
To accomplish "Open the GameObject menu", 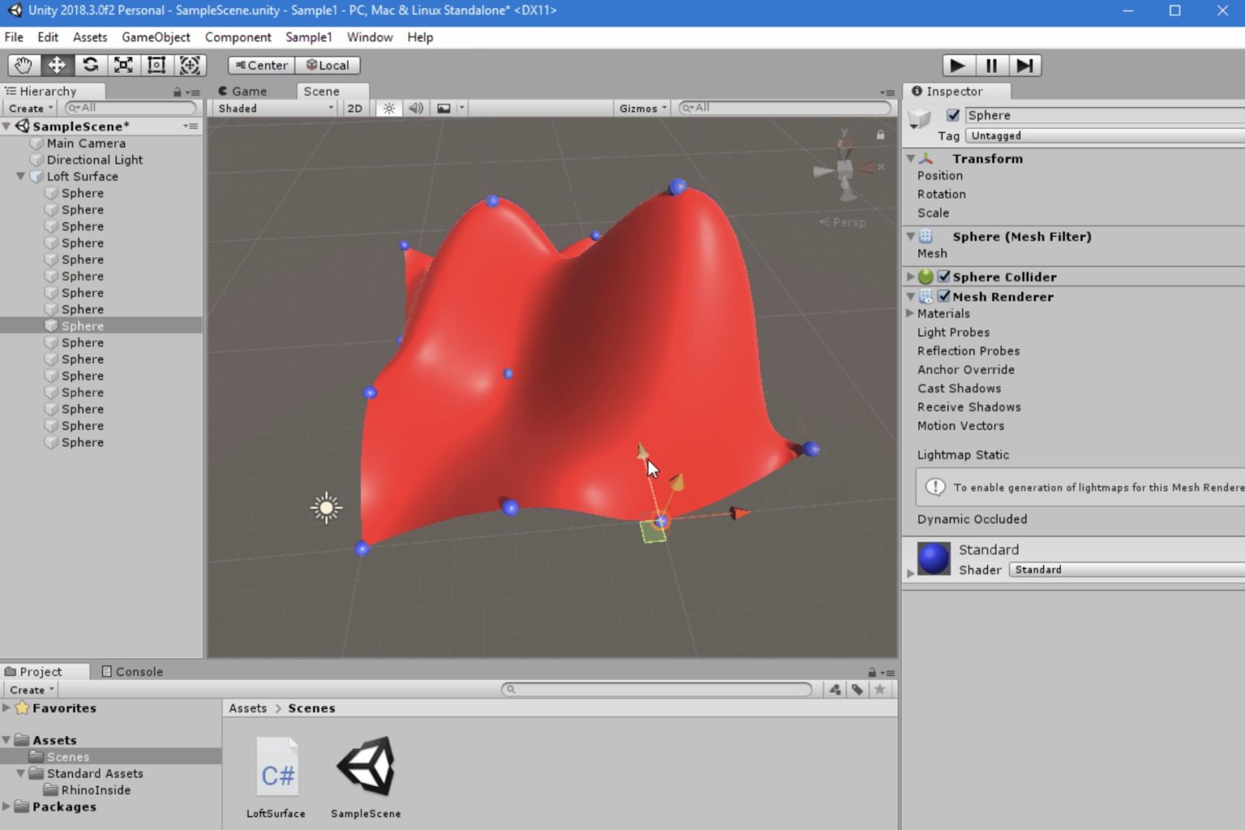I will tap(156, 37).
